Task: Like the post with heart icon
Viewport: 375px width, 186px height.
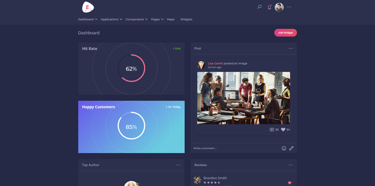Action: click(x=283, y=129)
